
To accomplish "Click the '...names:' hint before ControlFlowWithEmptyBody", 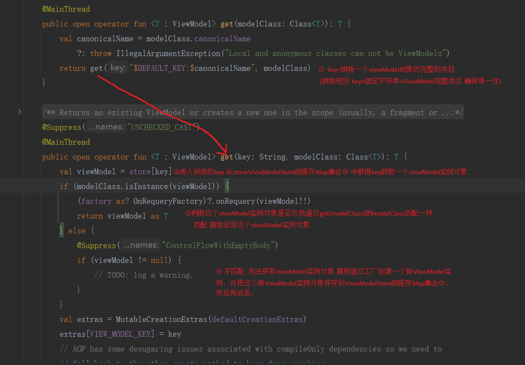I will 140,246.
